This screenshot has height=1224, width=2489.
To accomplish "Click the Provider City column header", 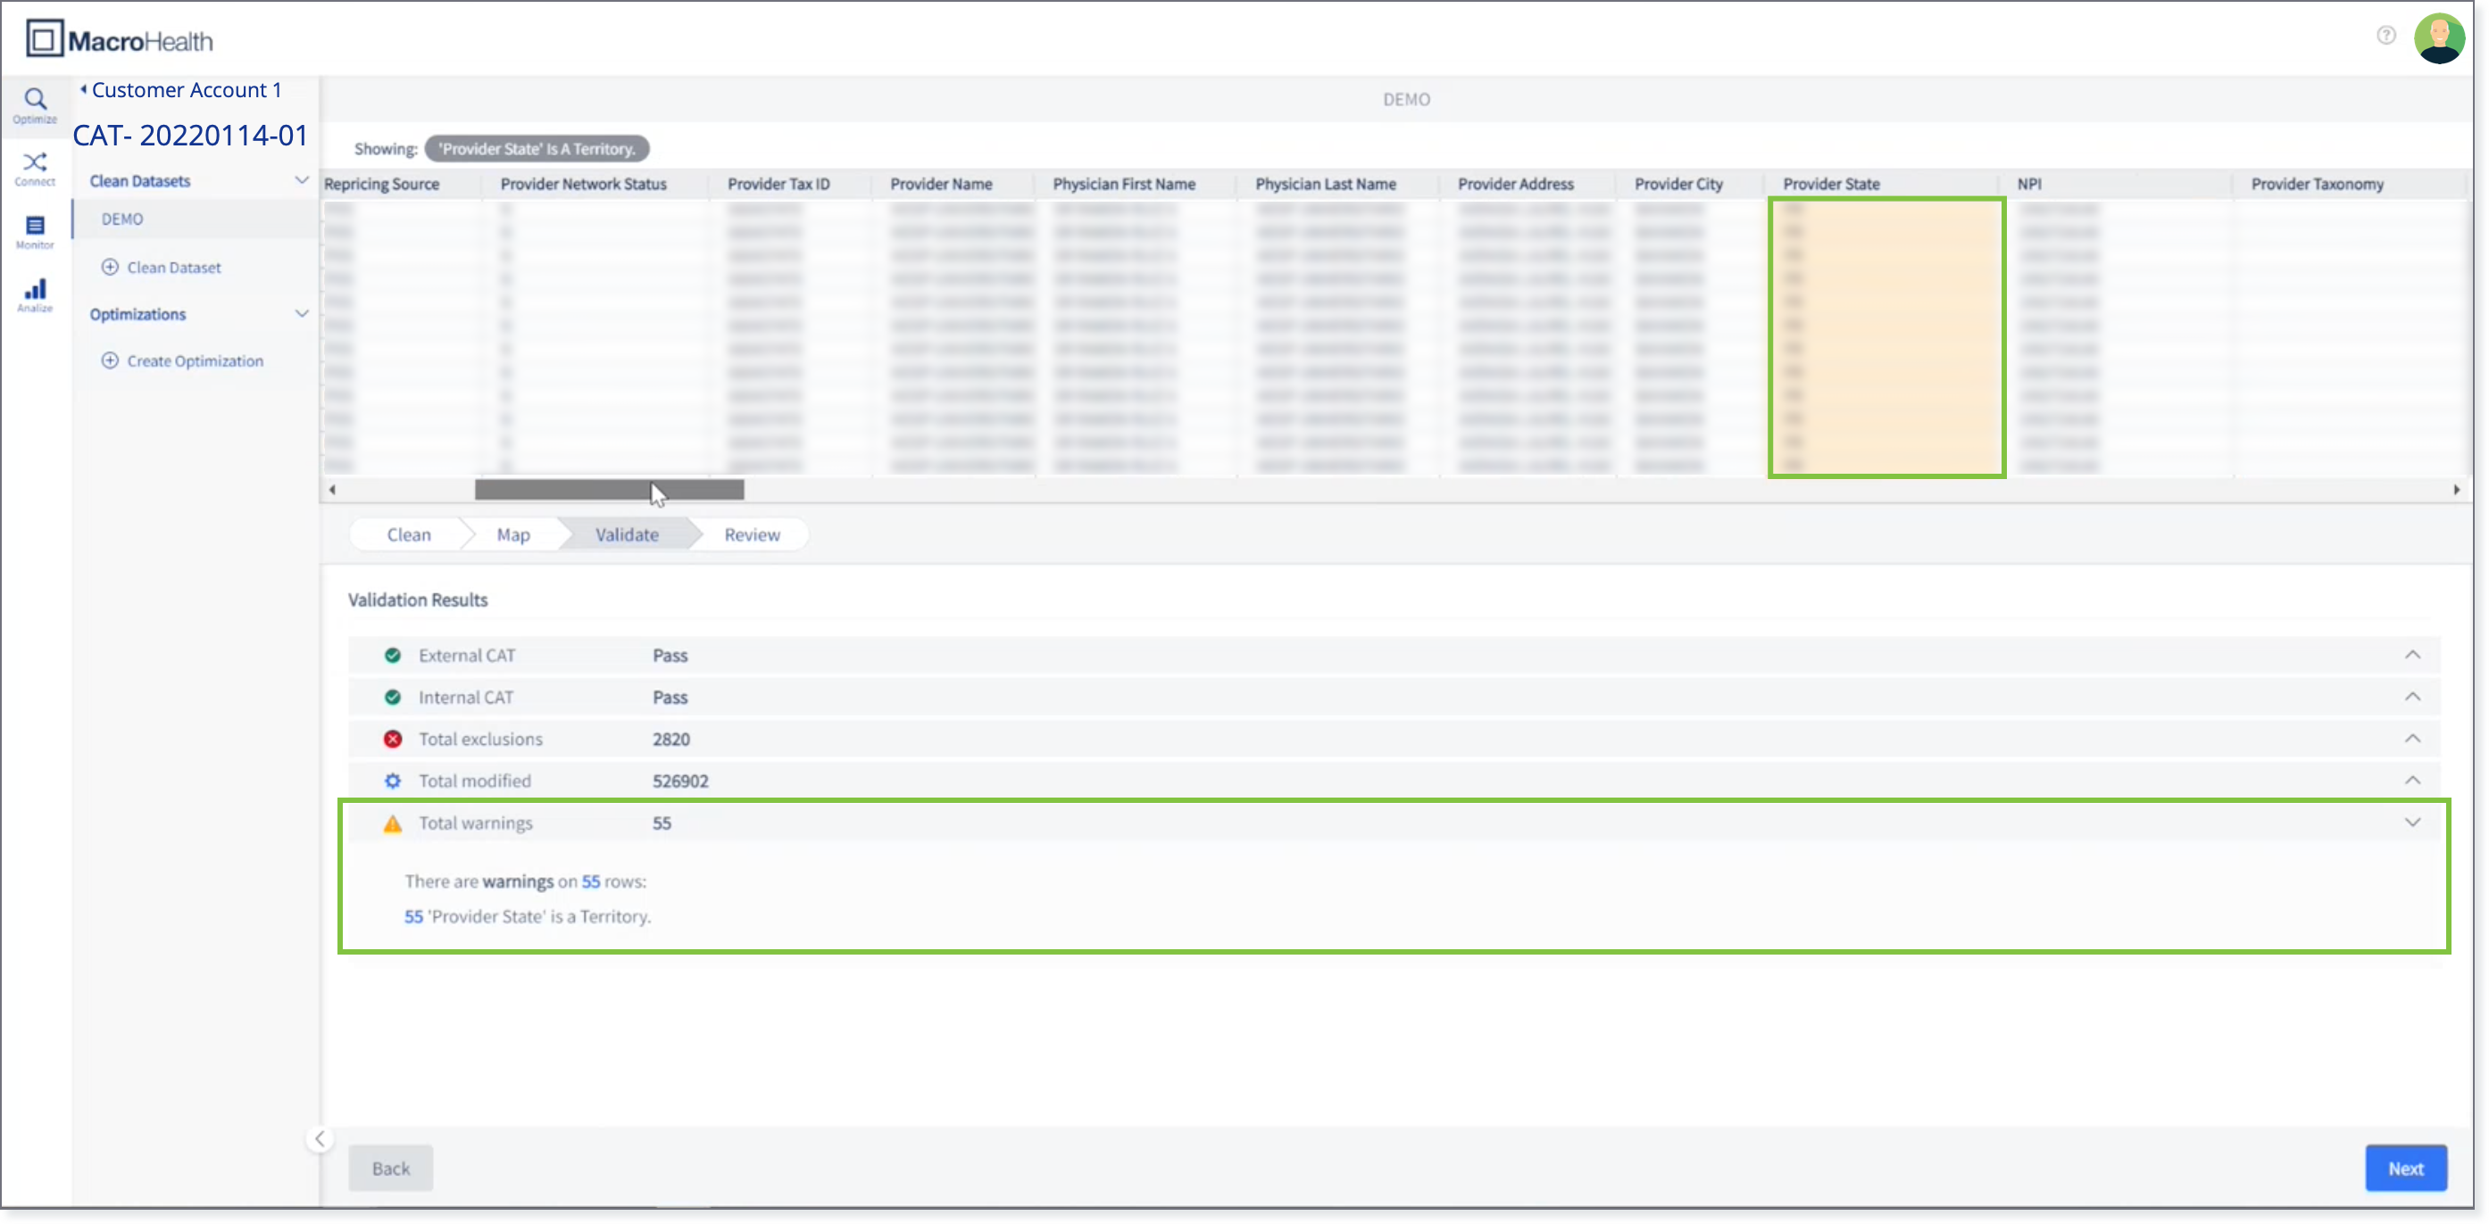I will [x=1678, y=184].
